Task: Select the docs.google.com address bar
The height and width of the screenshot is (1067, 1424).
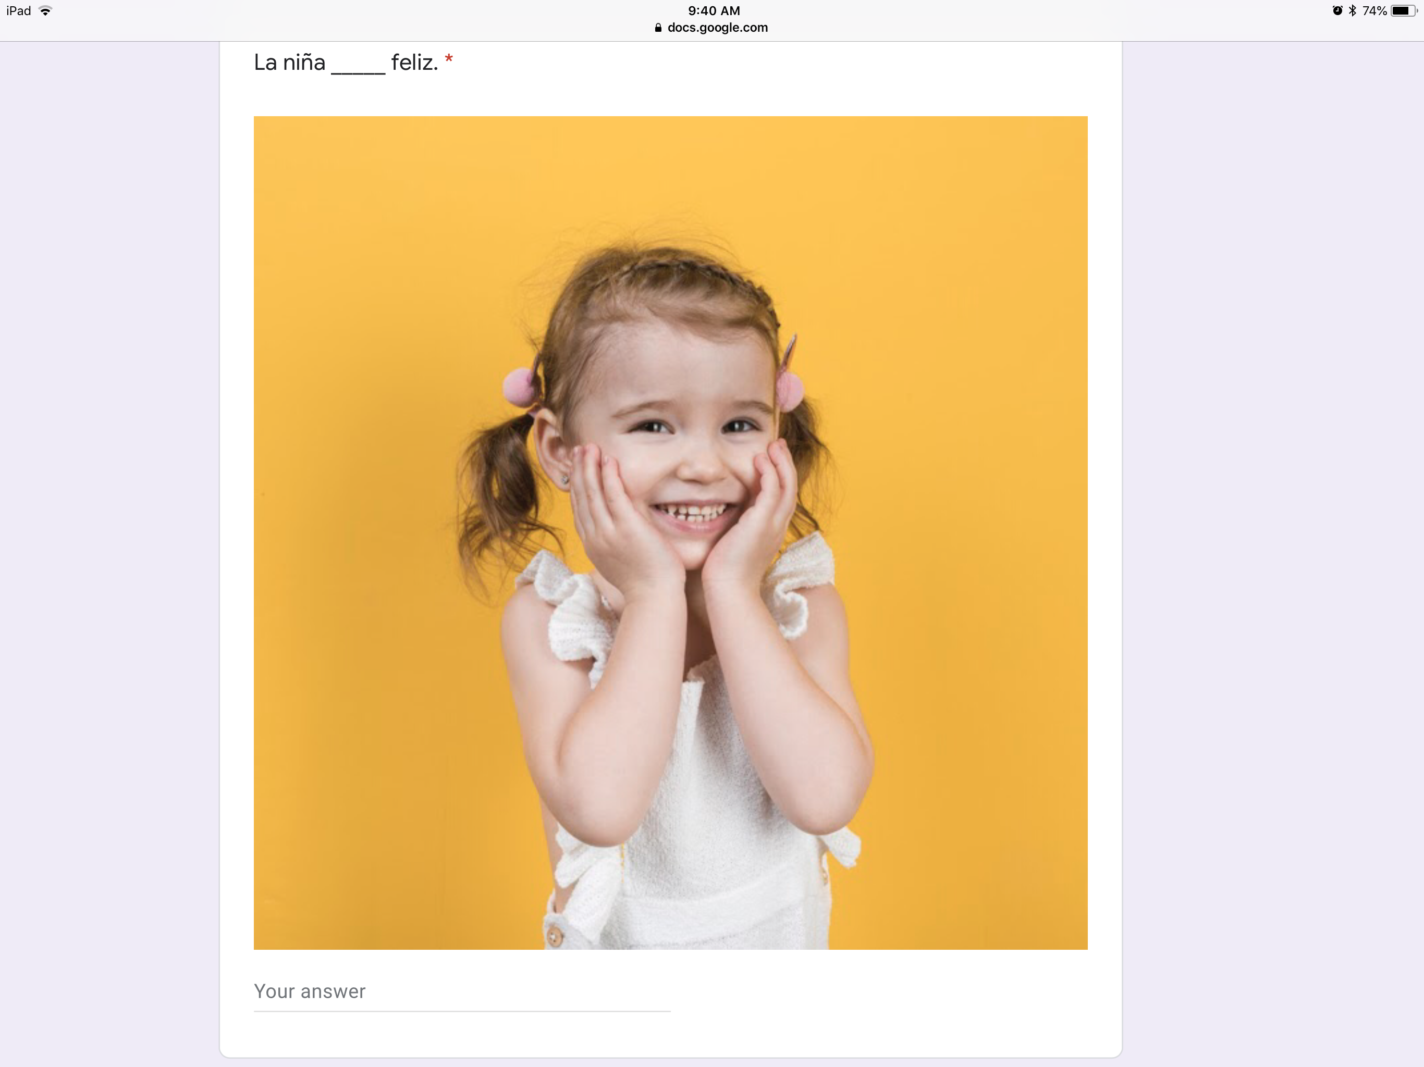Action: (x=711, y=28)
